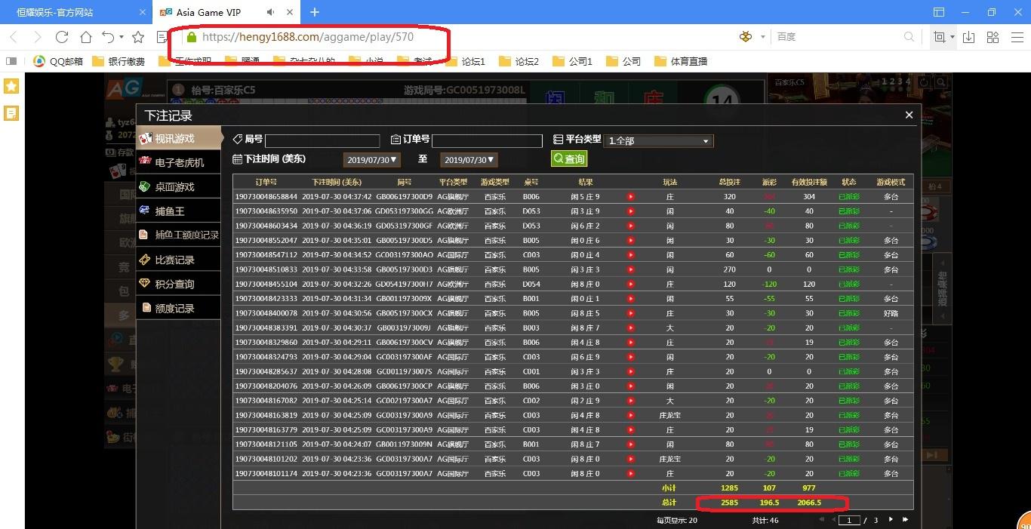Expand screenshot tool dropdown arrow

[x=953, y=37]
